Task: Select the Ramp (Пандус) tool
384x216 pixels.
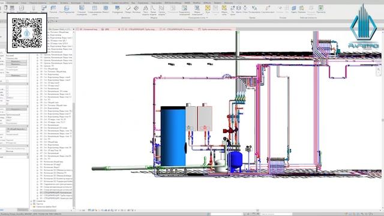Action: coord(128,10)
